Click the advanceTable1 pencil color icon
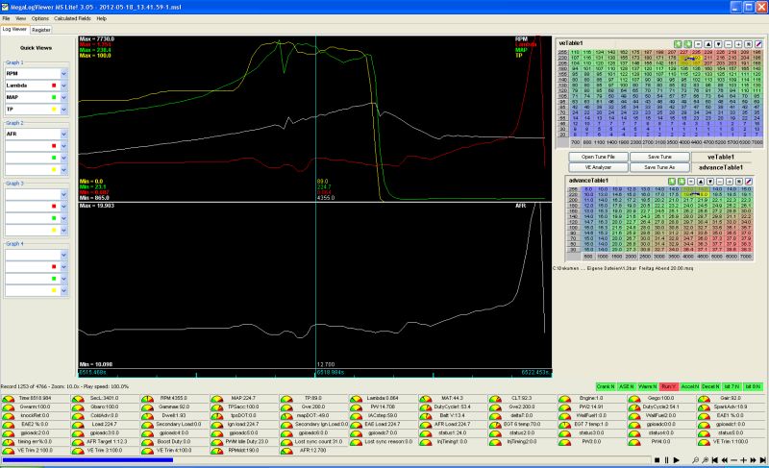 749,180
